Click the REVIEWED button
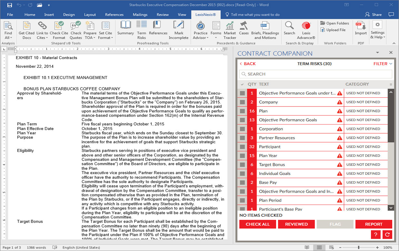Screen dimensions: 399x251 (x=296, y=224)
